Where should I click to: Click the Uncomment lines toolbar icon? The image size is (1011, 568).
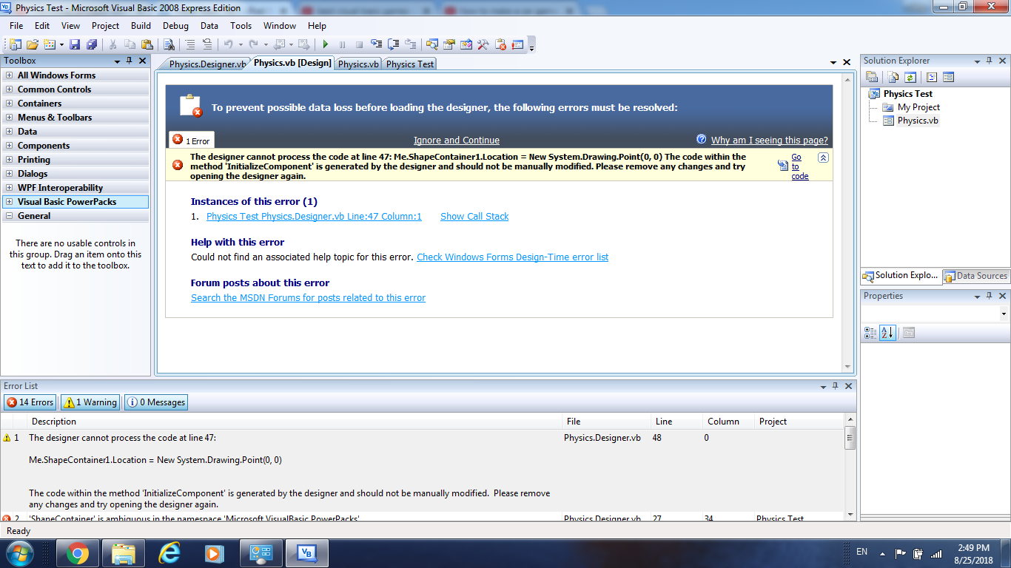[x=207, y=44]
